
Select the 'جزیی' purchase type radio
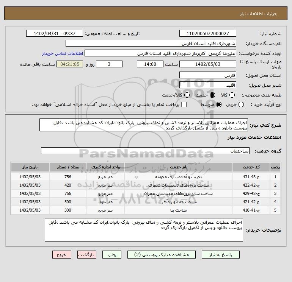[241, 104]
